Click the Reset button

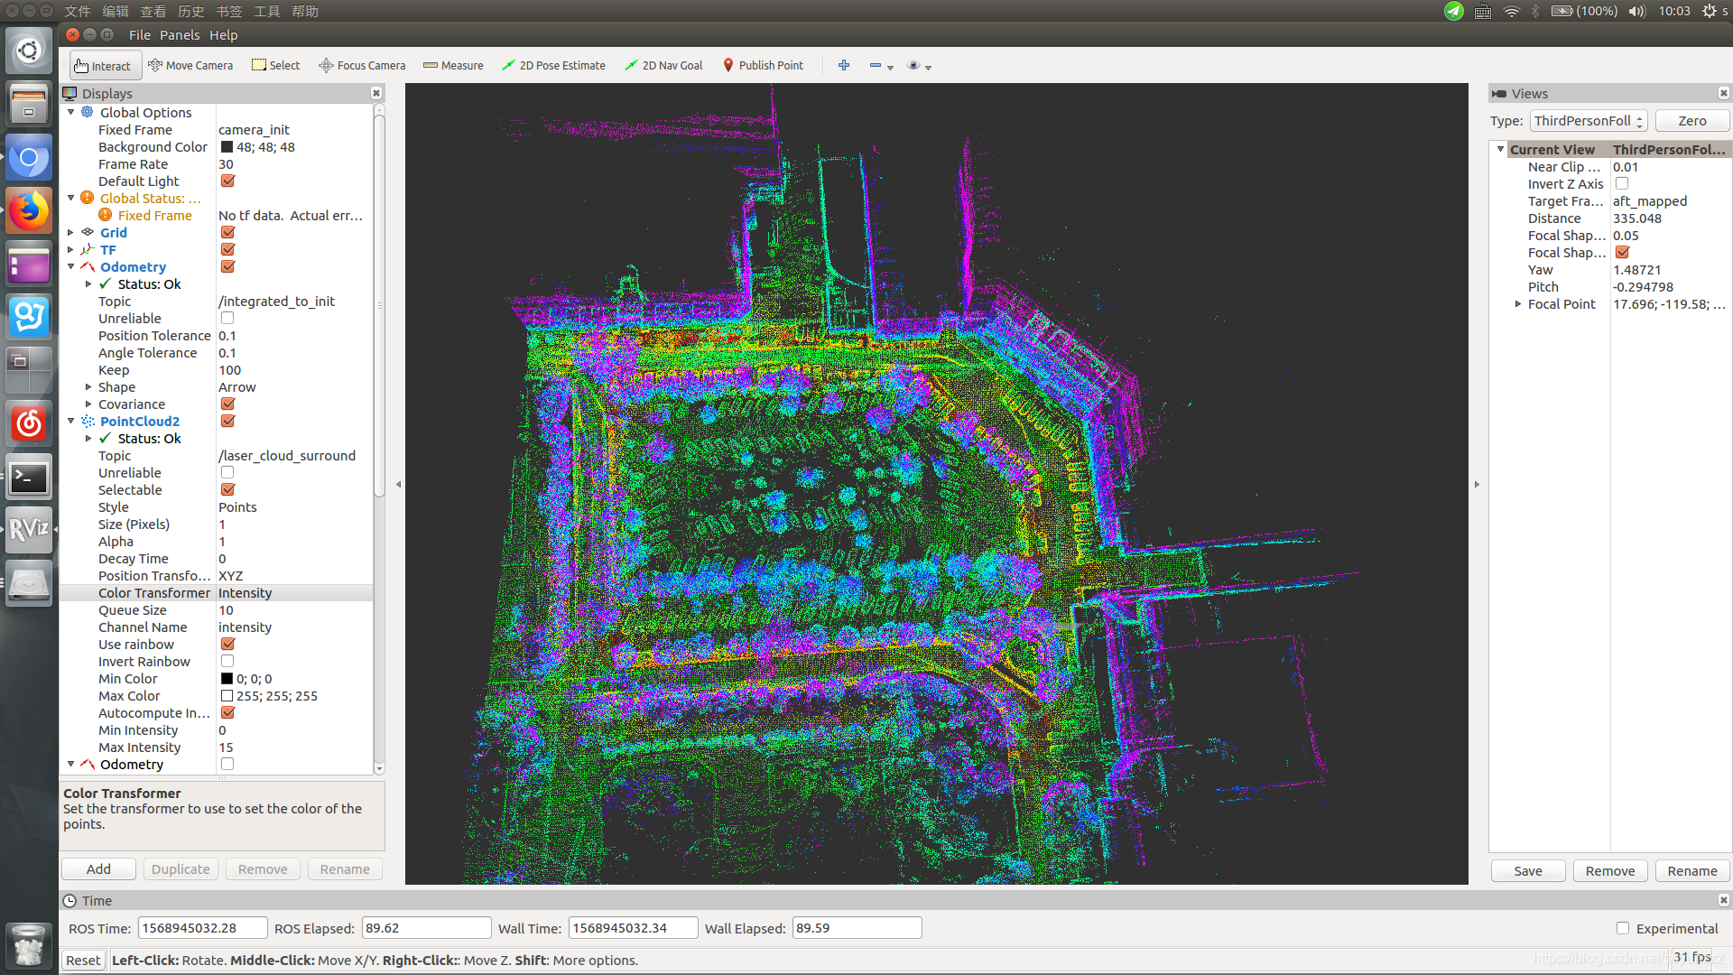83,961
